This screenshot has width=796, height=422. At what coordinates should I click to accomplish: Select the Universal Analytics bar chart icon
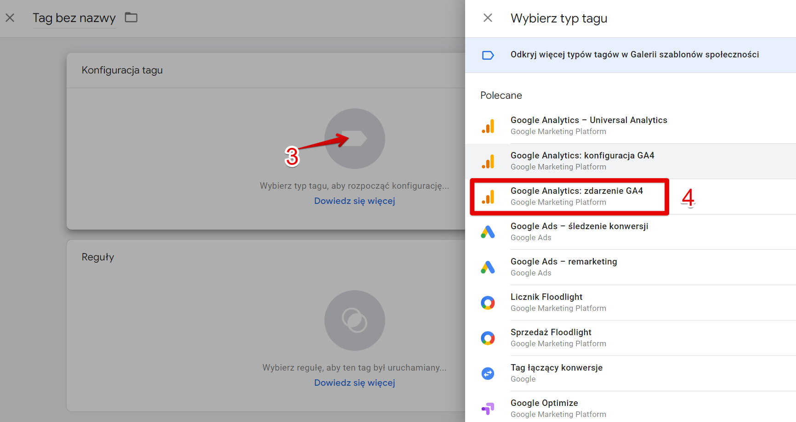[x=488, y=126]
